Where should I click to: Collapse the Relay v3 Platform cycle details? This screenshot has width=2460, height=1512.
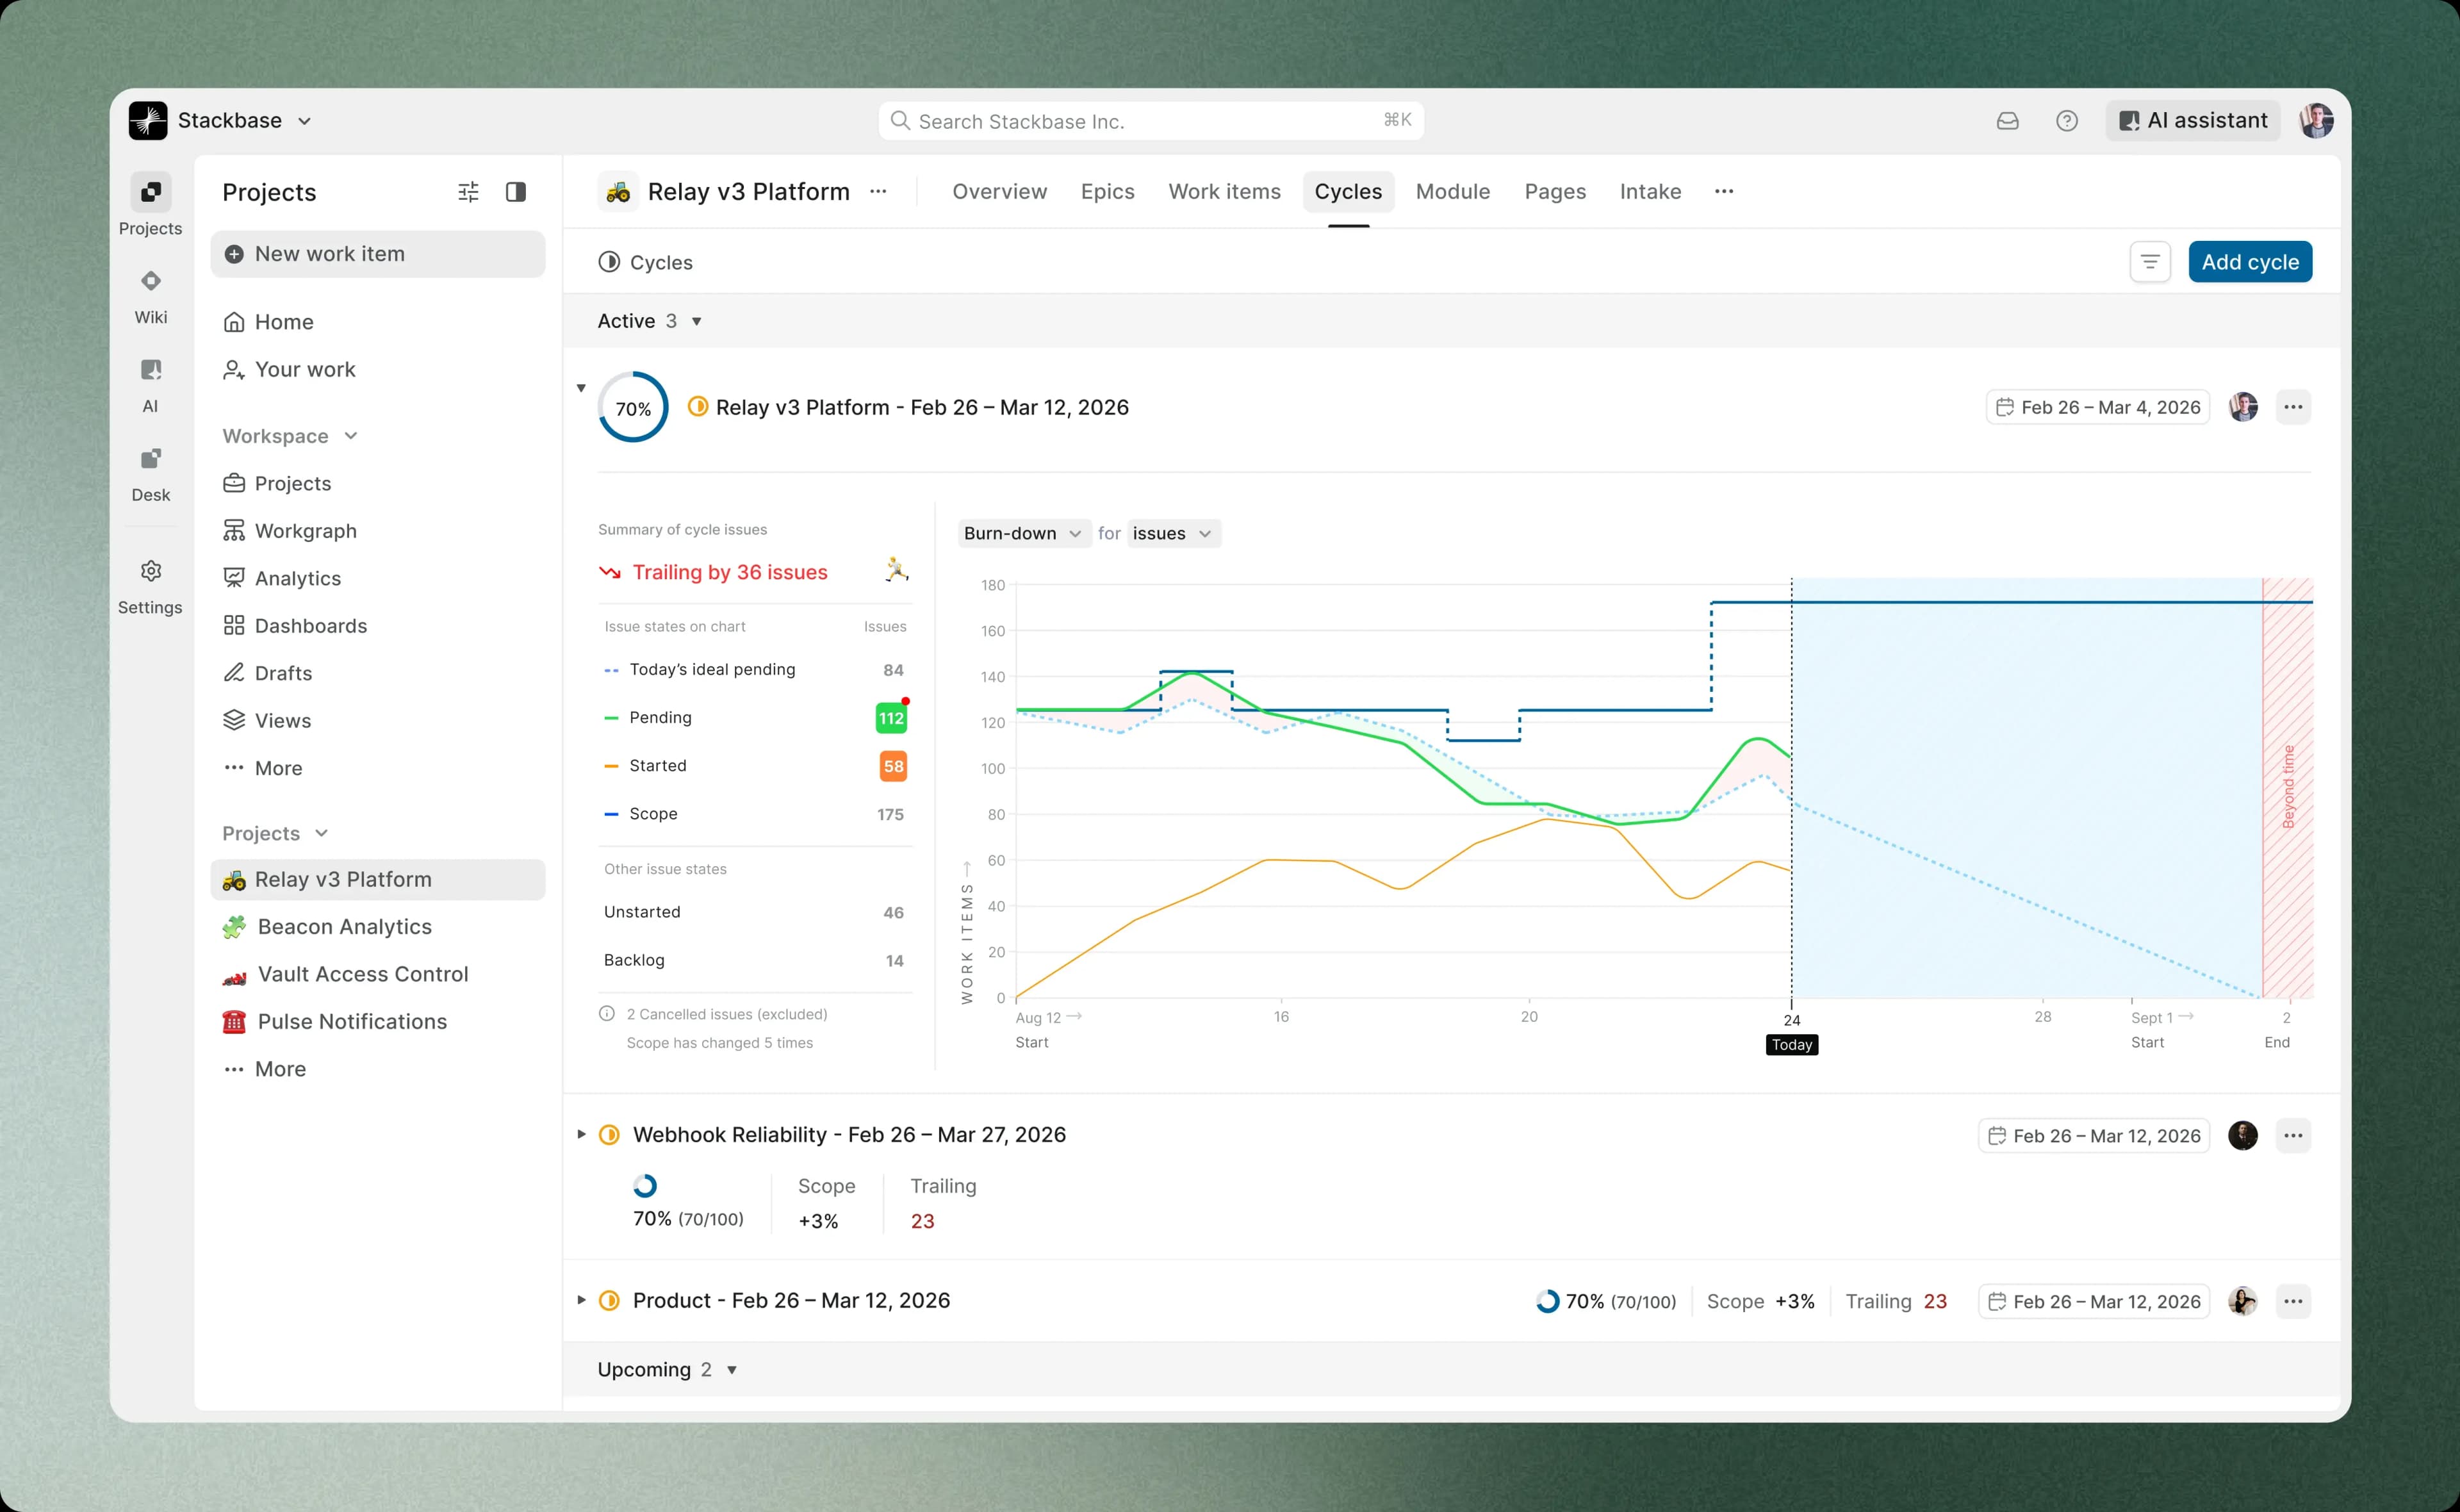coord(581,388)
